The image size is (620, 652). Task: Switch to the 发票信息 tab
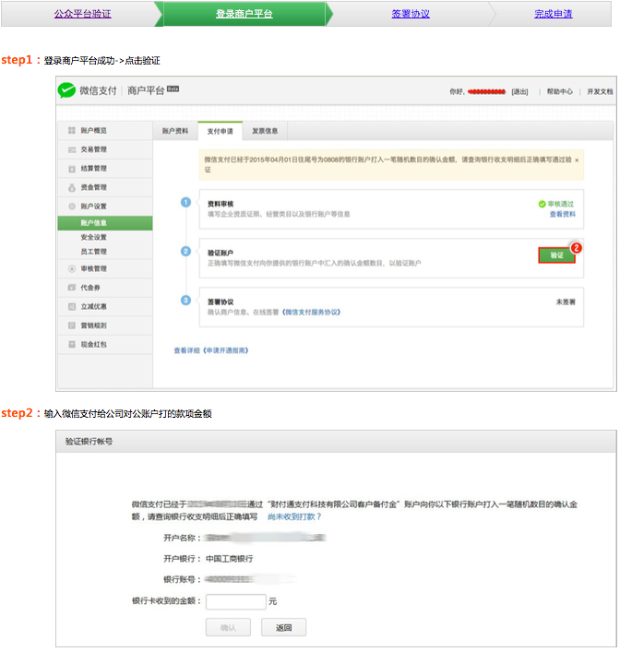[265, 131]
